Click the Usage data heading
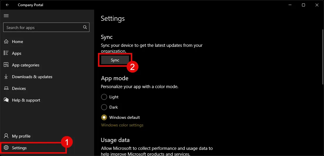 click(x=115, y=140)
